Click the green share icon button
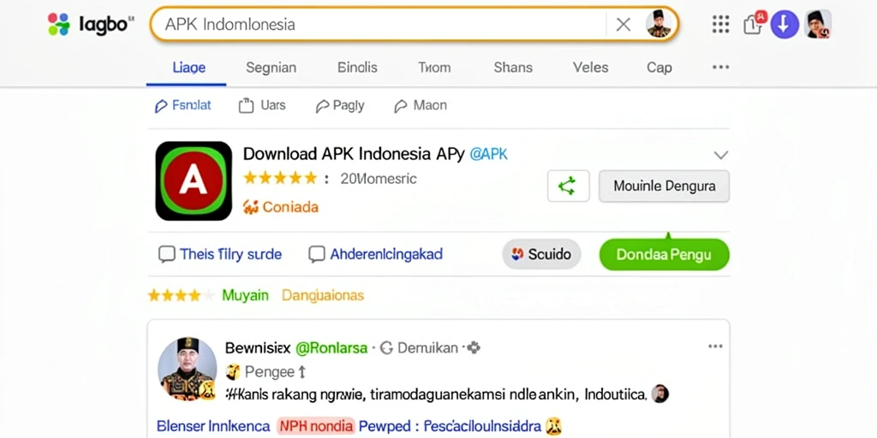Viewport: 877px width, 438px height. click(569, 186)
